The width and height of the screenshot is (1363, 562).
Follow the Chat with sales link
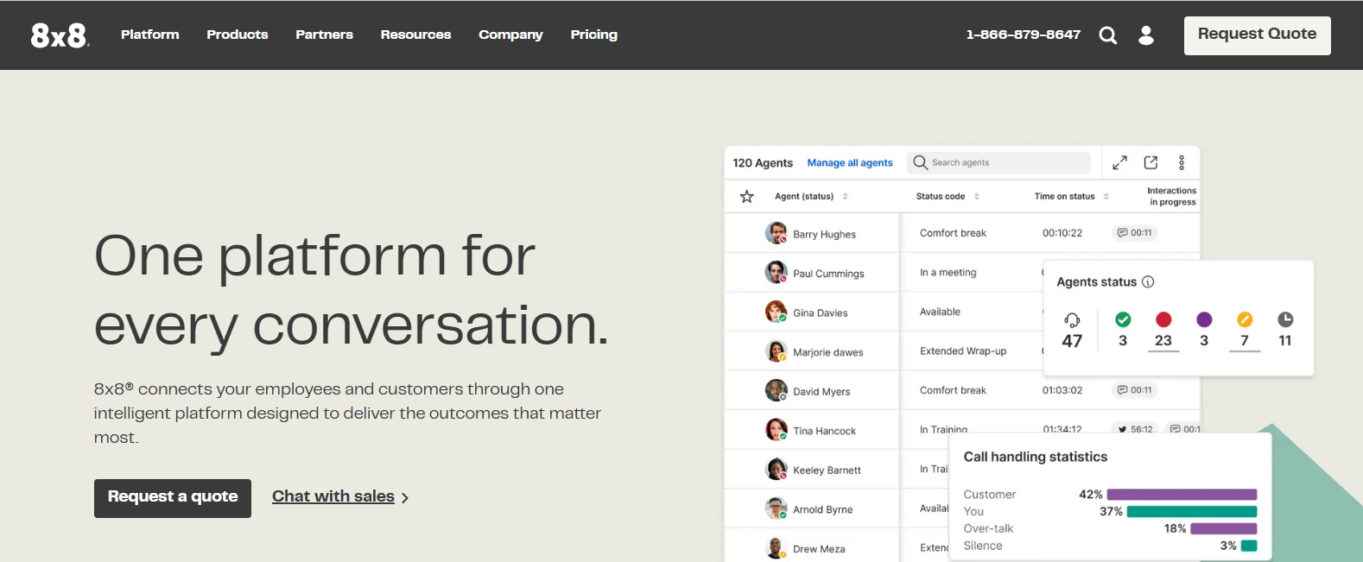coord(333,496)
